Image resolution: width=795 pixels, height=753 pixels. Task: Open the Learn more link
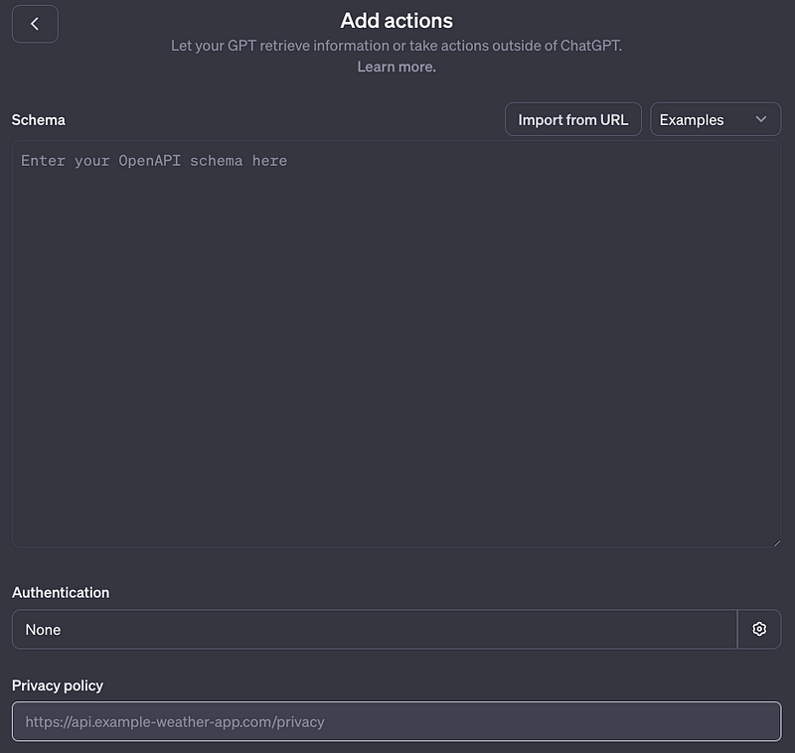pos(396,67)
